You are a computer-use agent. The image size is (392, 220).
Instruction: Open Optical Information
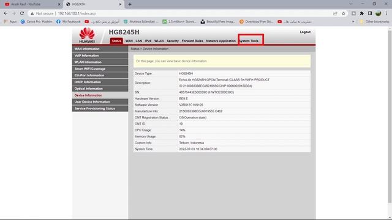coord(100,89)
